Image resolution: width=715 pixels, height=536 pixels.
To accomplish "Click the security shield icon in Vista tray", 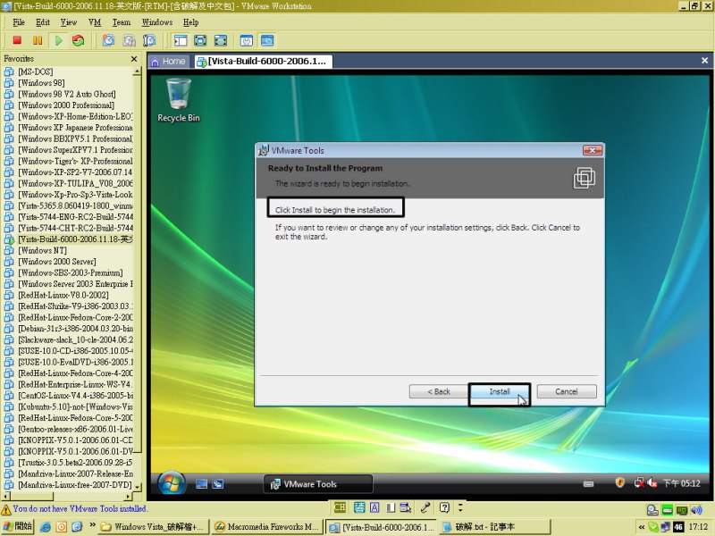I will coord(619,482).
